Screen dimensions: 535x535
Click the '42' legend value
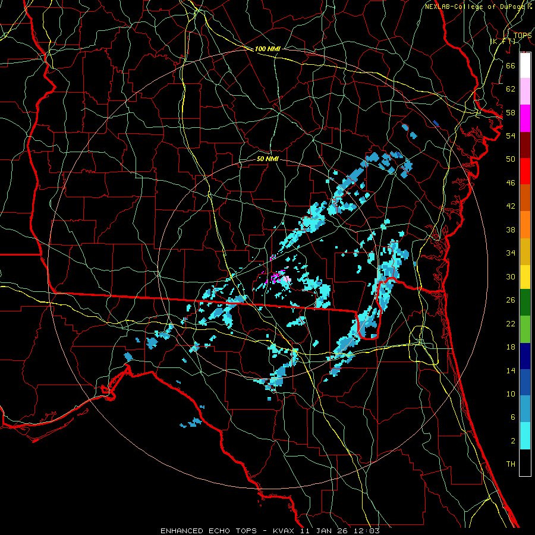pos(511,206)
